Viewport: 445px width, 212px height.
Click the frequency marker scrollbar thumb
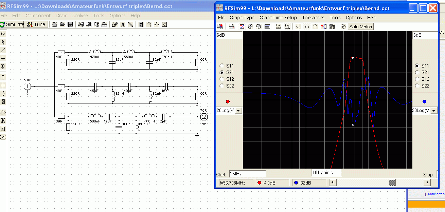pyautogui.click(x=392, y=183)
